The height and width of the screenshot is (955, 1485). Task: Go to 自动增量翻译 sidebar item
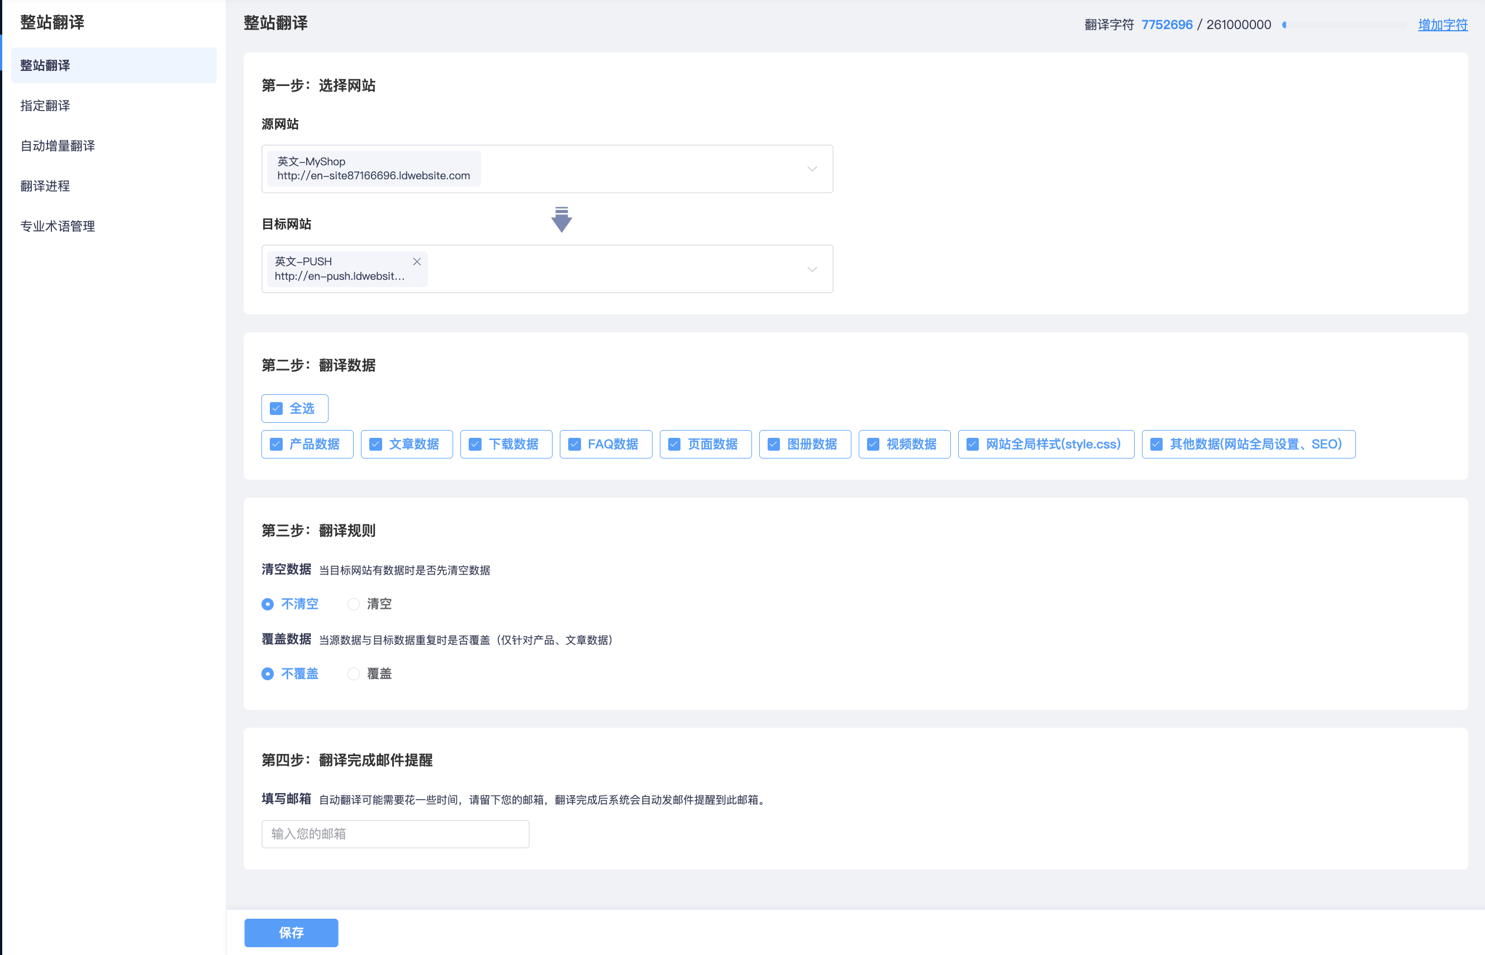[x=58, y=146]
